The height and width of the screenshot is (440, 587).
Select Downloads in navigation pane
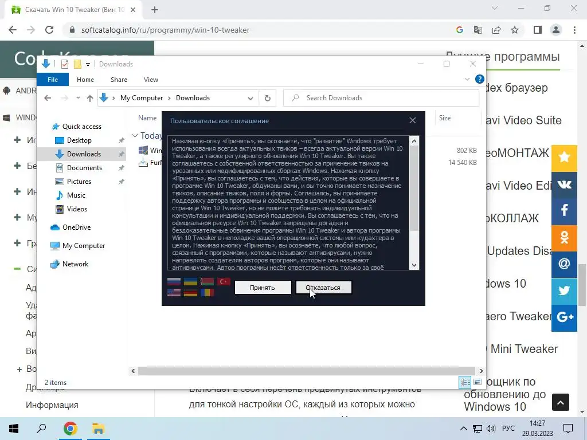(84, 154)
